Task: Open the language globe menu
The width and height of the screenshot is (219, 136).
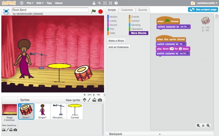Action: point(22,3)
